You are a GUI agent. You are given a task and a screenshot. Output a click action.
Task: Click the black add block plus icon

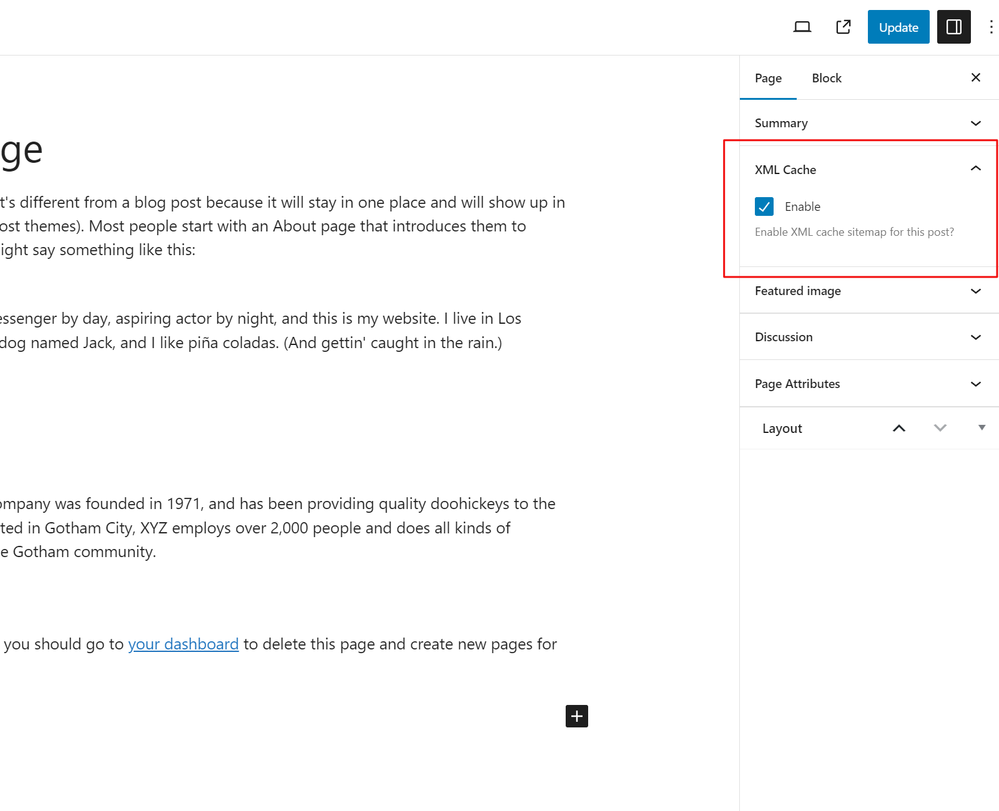(x=577, y=716)
